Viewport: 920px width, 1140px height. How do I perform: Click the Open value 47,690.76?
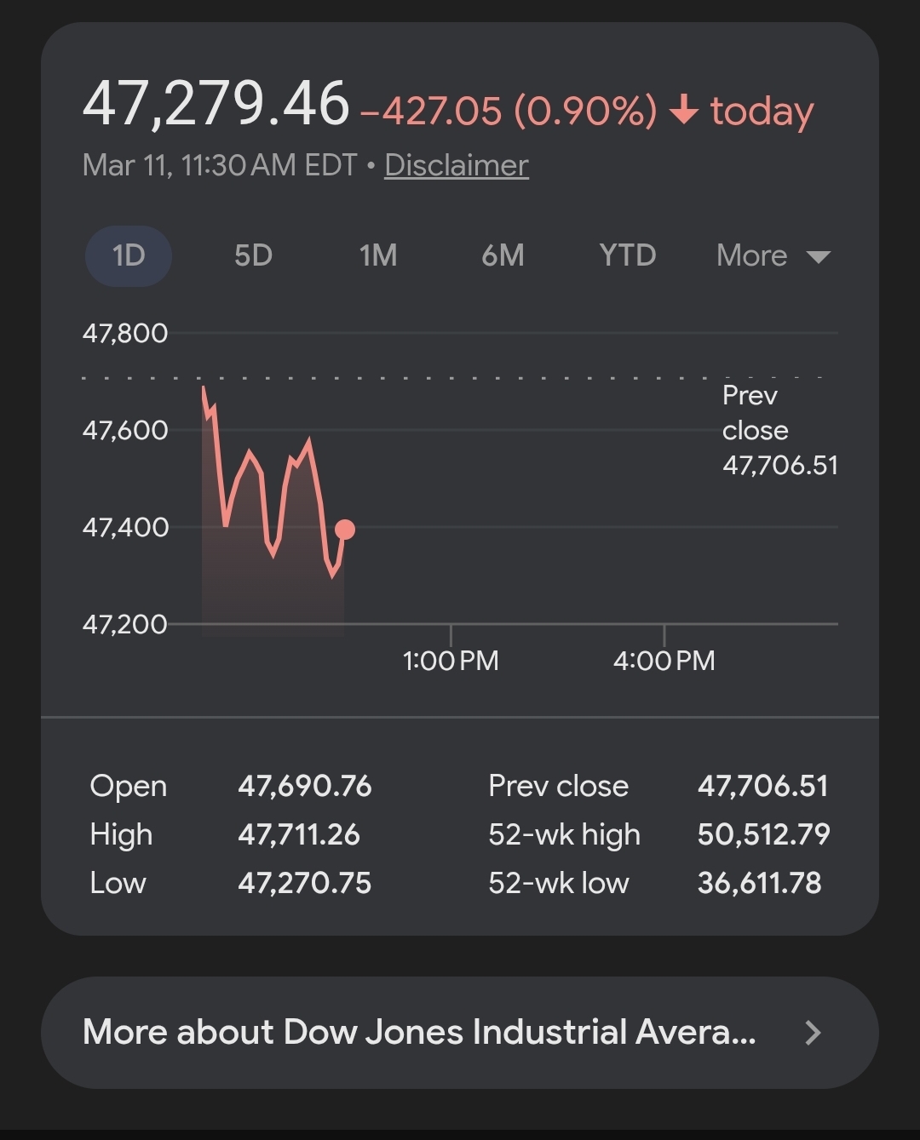304,786
